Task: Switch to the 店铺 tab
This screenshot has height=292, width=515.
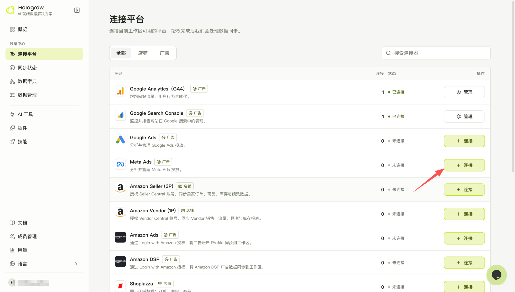Action: (x=143, y=53)
